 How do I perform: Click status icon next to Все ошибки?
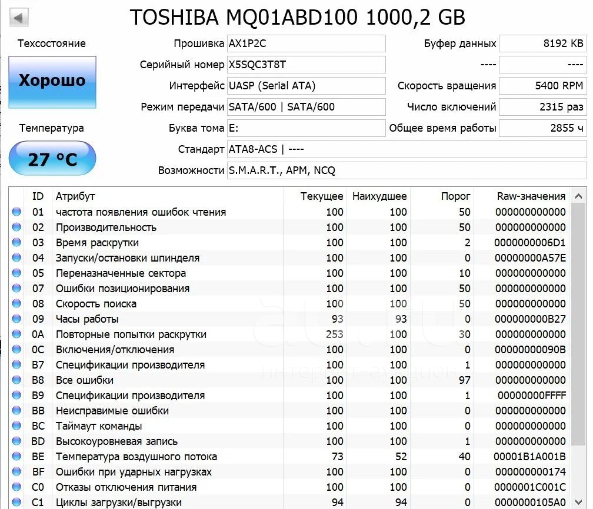tap(16, 380)
